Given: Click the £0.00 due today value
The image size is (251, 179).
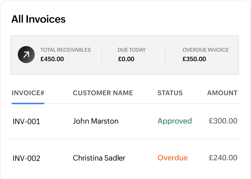Looking at the screenshot, I should click(126, 59).
